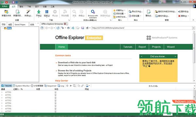196x117 pixels.
Task: Click the address bar URL field
Action: click(x=142, y=28)
